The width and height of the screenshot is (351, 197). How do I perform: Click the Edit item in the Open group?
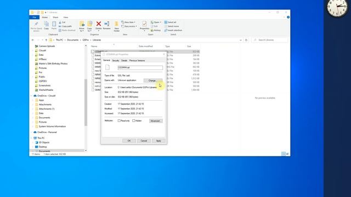(155, 26)
